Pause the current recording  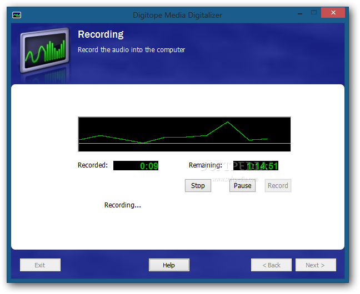(x=242, y=185)
